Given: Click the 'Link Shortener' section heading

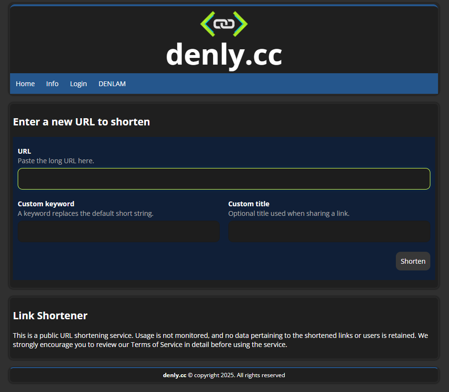Looking at the screenshot, I should (50, 315).
